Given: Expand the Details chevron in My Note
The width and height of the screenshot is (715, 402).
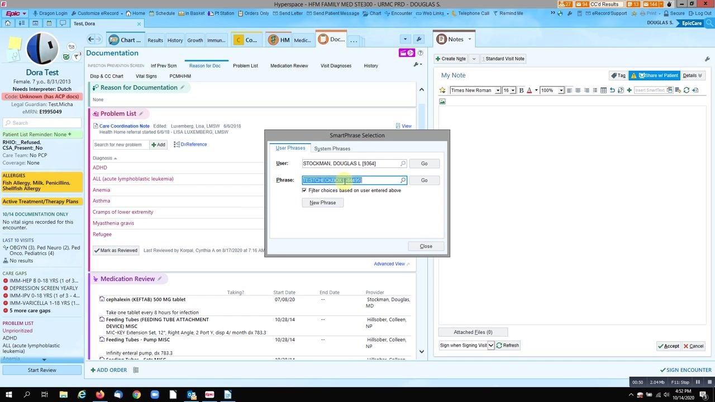Looking at the screenshot, I should click(x=700, y=75).
